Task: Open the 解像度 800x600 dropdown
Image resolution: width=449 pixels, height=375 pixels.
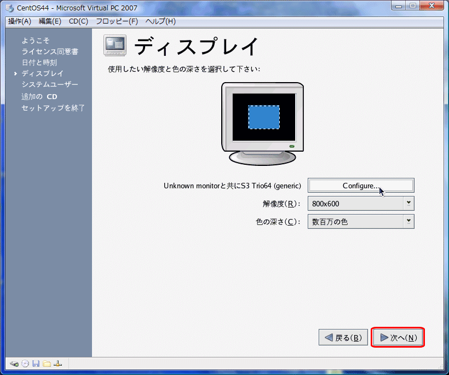Action: [x=361, y=204]
